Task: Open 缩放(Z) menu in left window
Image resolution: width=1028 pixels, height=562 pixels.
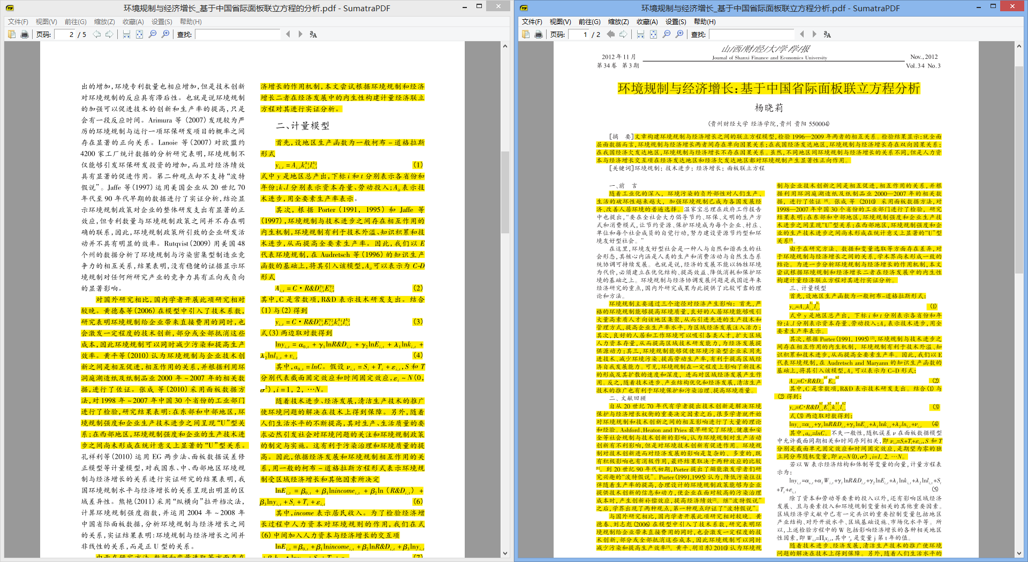Action: pos(104,21)
